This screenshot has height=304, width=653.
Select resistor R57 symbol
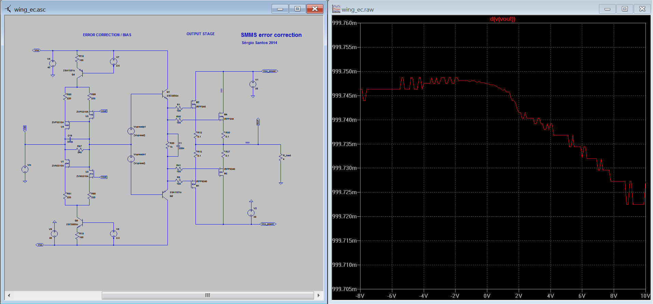80,150
